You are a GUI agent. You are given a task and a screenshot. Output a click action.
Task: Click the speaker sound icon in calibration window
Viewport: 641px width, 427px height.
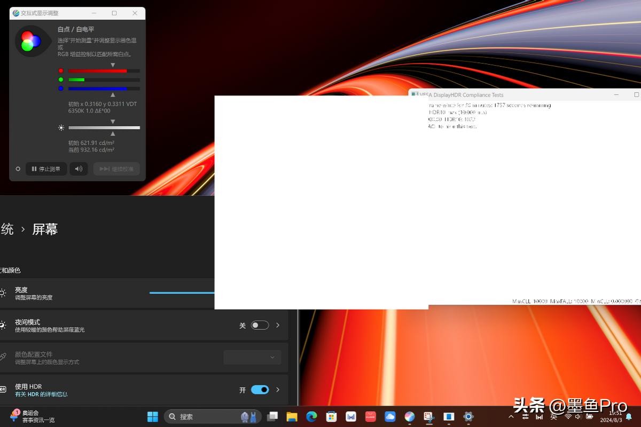tap(79, 169)
